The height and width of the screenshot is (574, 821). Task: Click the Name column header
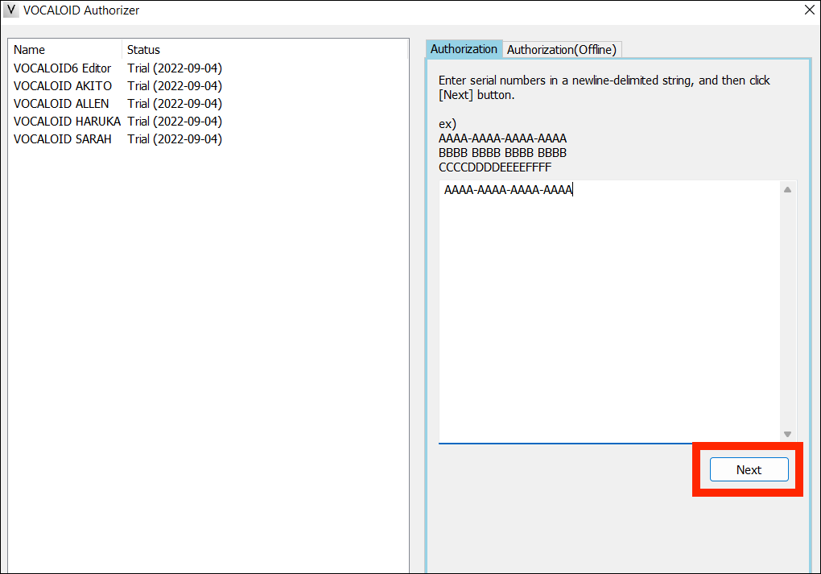click(29, 49)
